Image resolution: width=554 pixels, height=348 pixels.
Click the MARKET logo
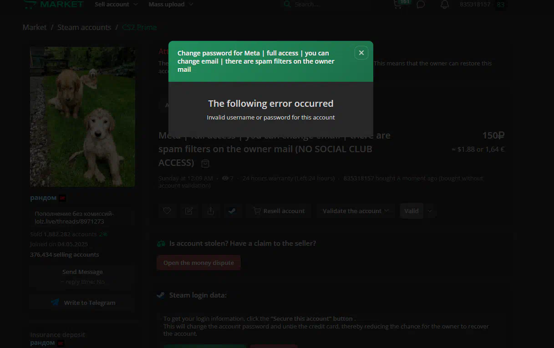point(53,4)
